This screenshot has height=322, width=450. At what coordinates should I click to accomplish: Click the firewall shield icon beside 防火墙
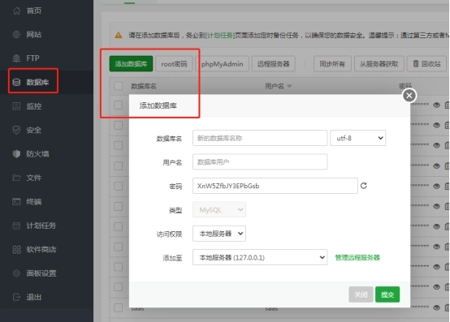16,154
